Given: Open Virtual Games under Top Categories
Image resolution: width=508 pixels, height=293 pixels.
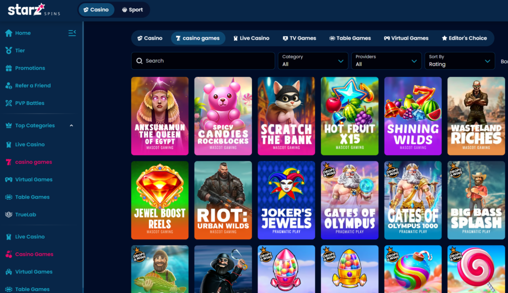Looking at the screenshot, I should (x=34, y=179).
